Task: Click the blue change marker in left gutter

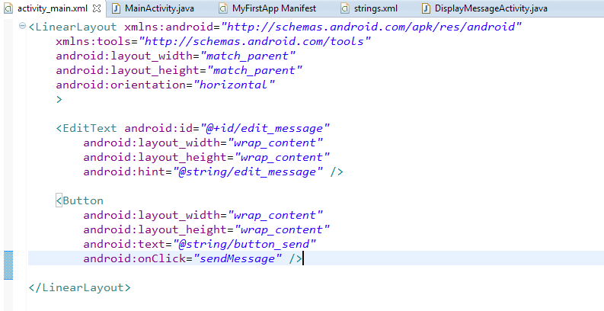Action: click(8, 258)
